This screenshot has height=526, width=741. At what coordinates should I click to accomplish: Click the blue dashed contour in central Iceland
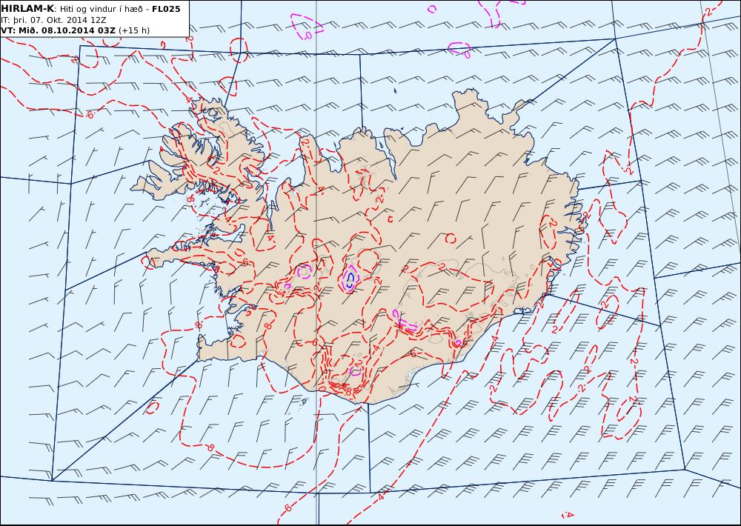[350, 280]
